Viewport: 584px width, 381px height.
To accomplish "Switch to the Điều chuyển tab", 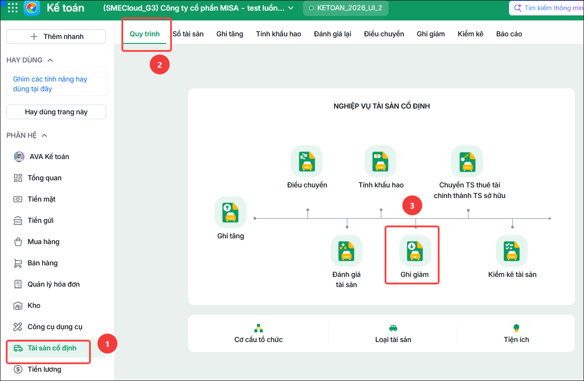I will point(384,34).
